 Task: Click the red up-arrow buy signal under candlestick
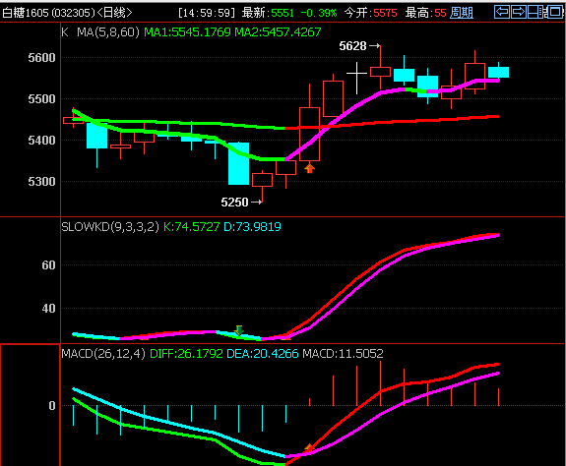pos(309,168)
